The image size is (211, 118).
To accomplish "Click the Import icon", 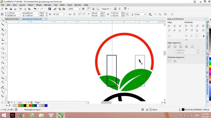I will 55,9.
